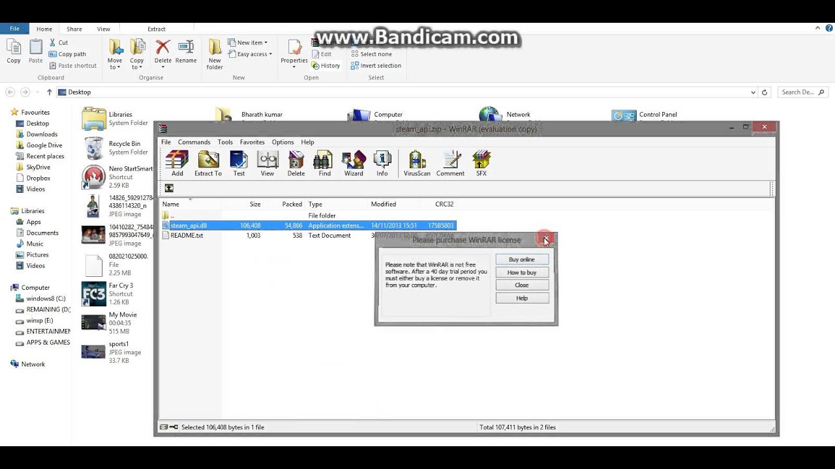
Task: Click Rename in the Explorer ribbon
Action: click(x=186, y=51)
